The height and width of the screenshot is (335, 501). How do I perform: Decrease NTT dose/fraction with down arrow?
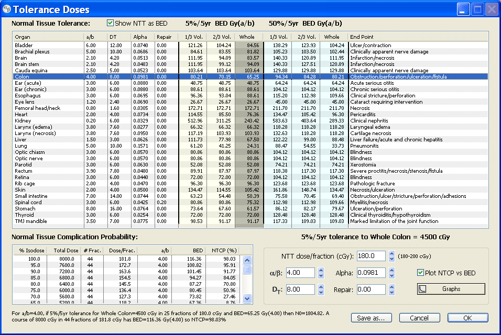click(x=391, y=259)
